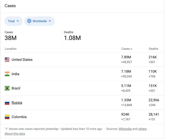Screen dimensions: 170x139
Task: Sort table by Cases column header
Action: (x=125, y=49)
